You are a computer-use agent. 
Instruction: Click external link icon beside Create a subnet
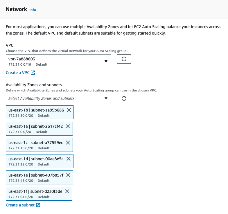[x=38, y=205]
